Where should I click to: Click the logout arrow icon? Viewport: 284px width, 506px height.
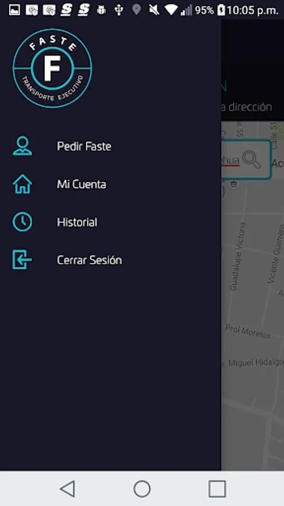(22, 260)
